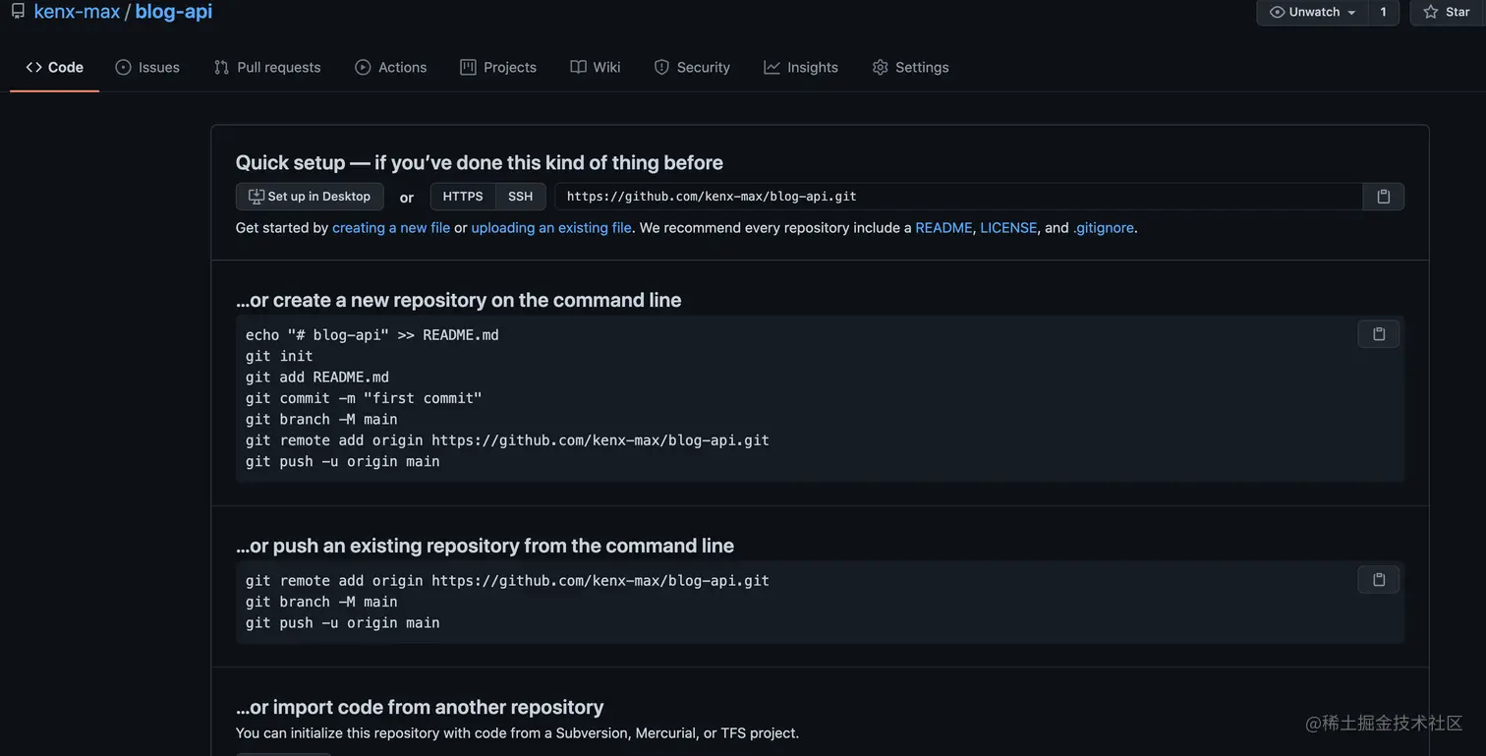Screen dimensions: 1486x756
Task: Open repository Settings tab
Action: click(x=911, y=67)
